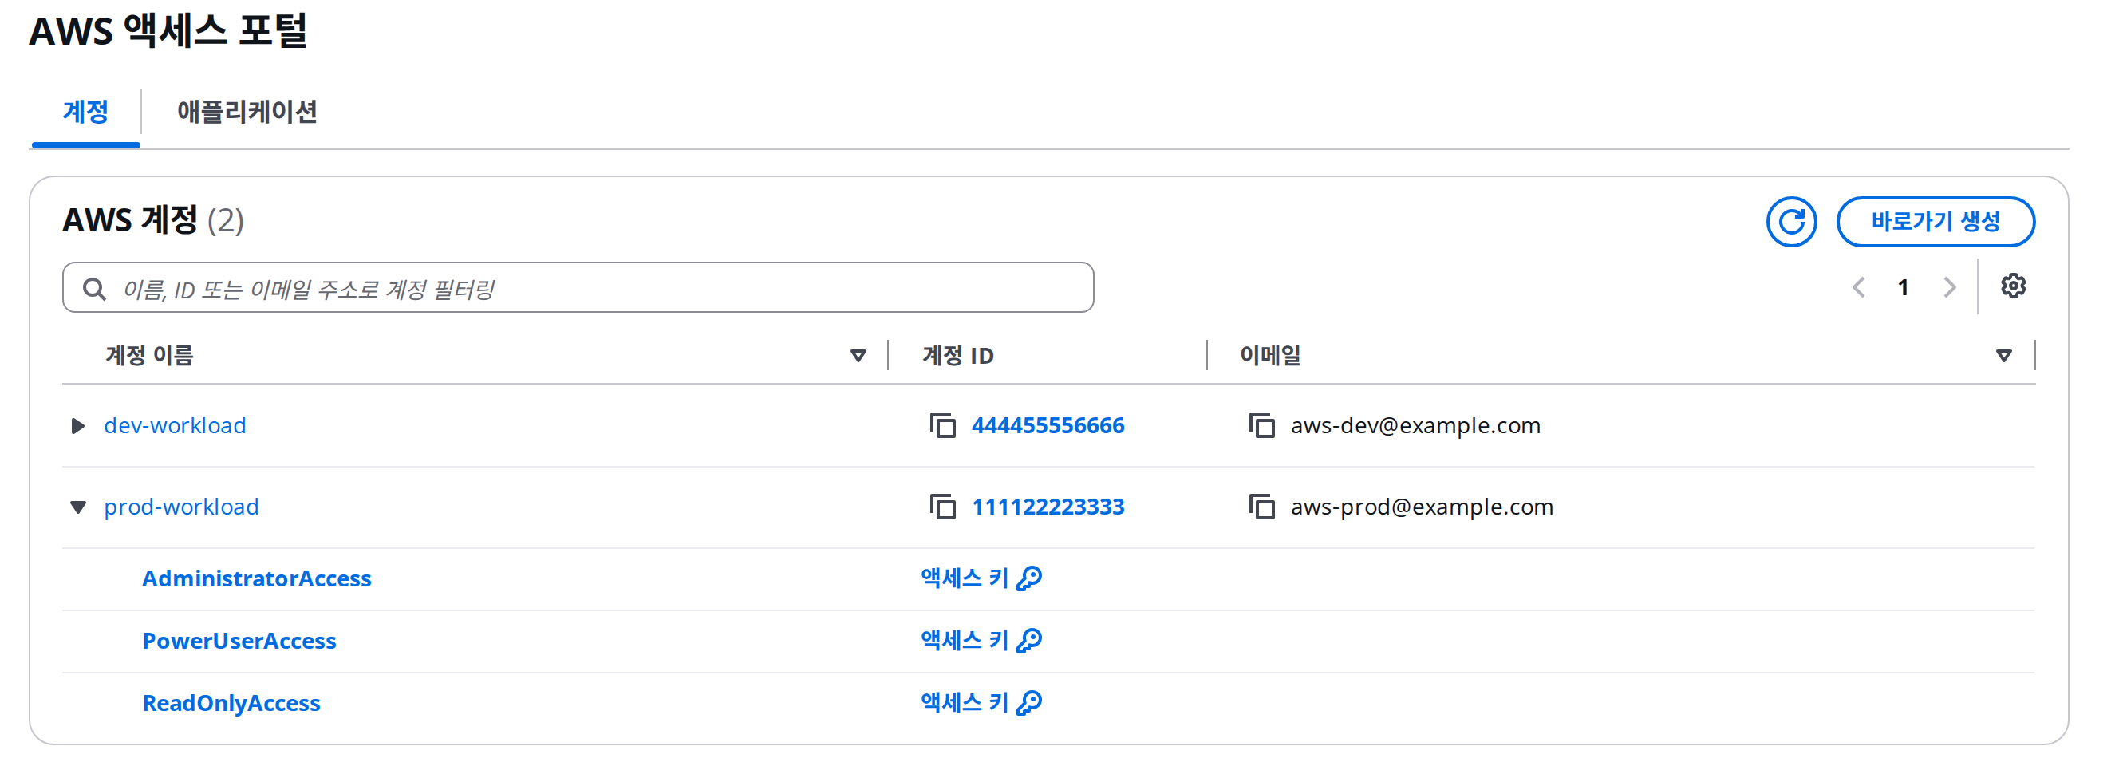Sort by 이메일 column arrow

2004,355
